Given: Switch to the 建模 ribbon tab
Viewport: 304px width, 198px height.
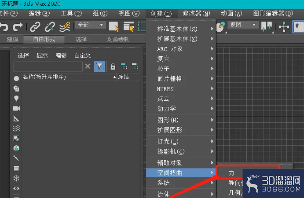Looking at the screenshot, I should click(13, 39).
